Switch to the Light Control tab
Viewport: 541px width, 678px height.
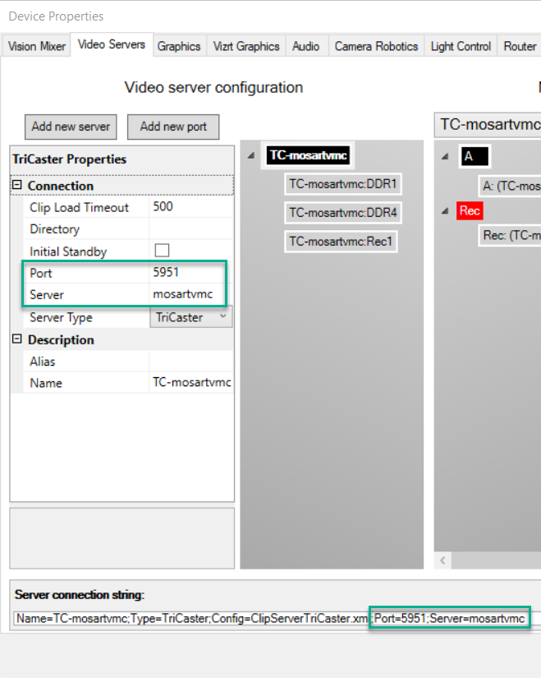(461, 47)
